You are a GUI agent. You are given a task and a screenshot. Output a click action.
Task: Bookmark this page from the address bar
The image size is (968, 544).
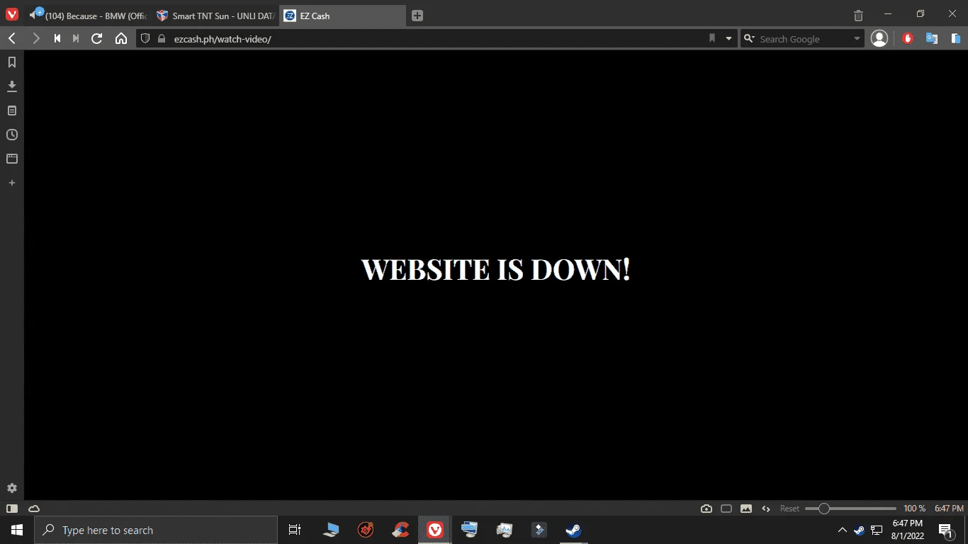712,38
